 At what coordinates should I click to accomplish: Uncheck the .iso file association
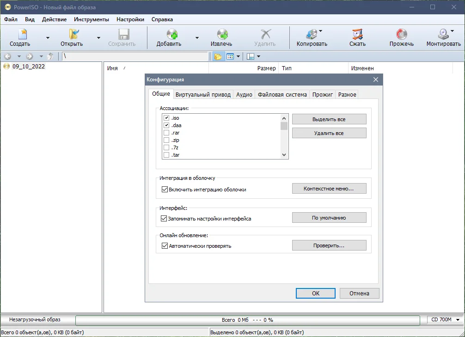coord(166,118)
